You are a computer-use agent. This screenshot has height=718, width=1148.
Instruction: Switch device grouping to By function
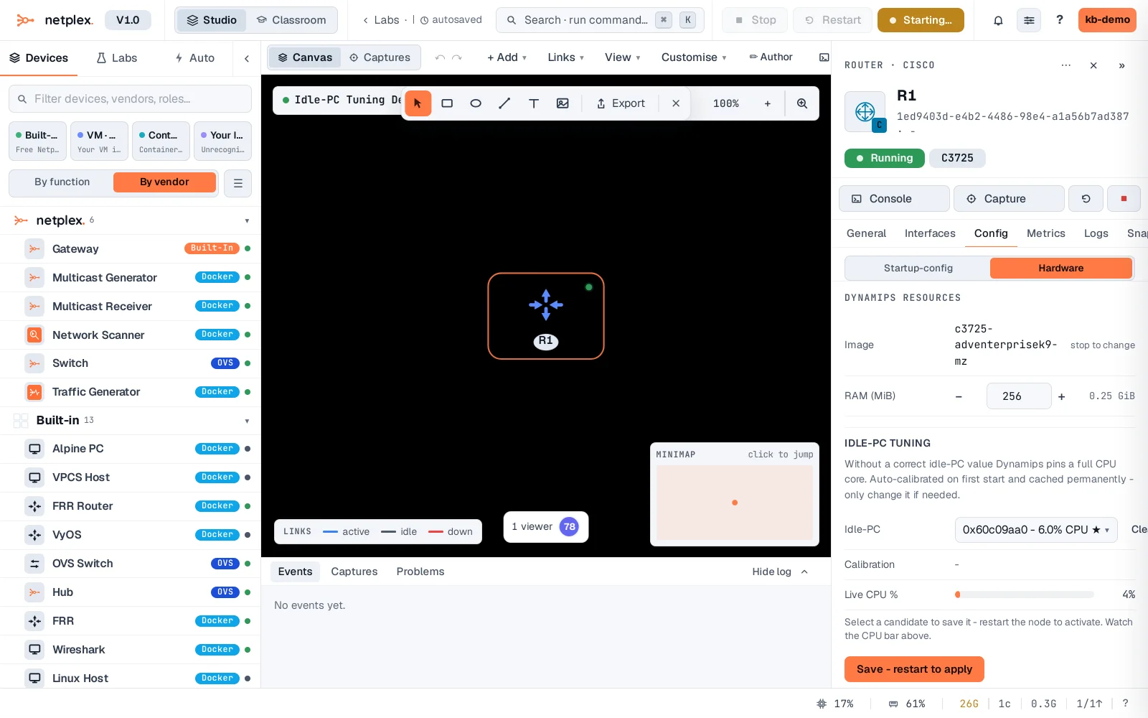(x=62, y=182)
